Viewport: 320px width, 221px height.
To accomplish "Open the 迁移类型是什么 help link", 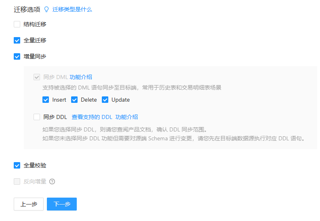I will (x=72, y=9).
